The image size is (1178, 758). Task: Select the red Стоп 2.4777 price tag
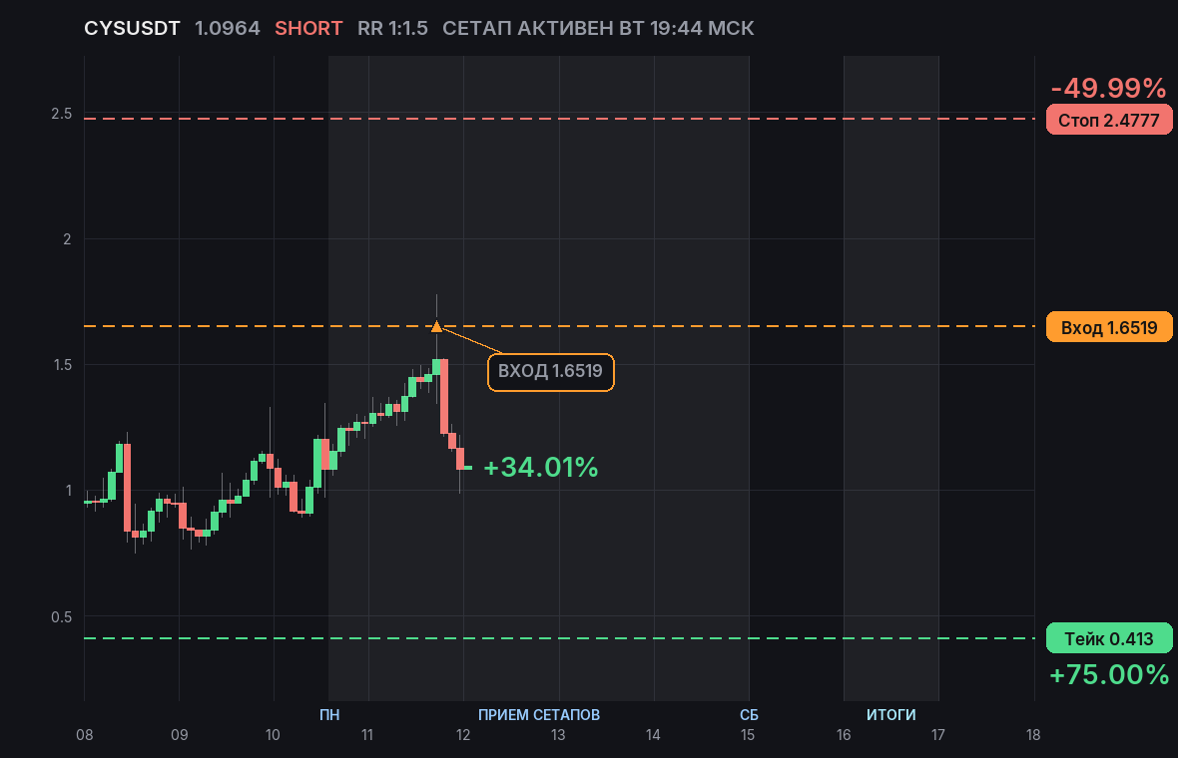(1109, 120)
